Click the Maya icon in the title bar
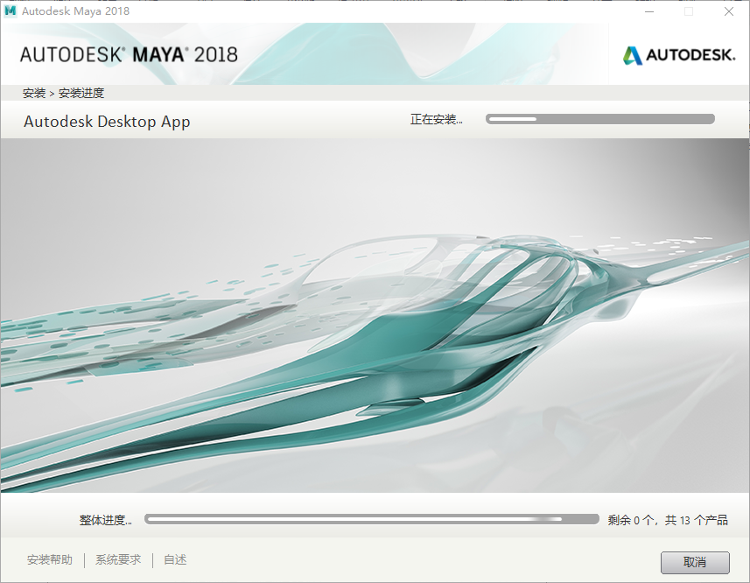750x583 pixels. coord(10,11)
